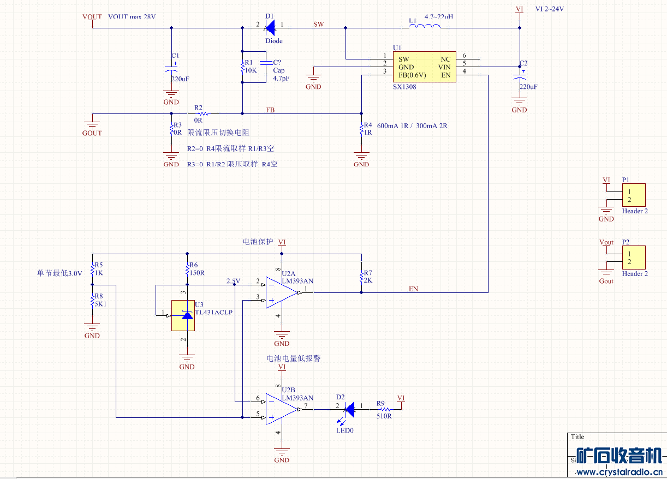The width and height of the screenshot is (667, 479).
Task: Select the P2 Header 2 connector
Action: click(x=633, y=258)
